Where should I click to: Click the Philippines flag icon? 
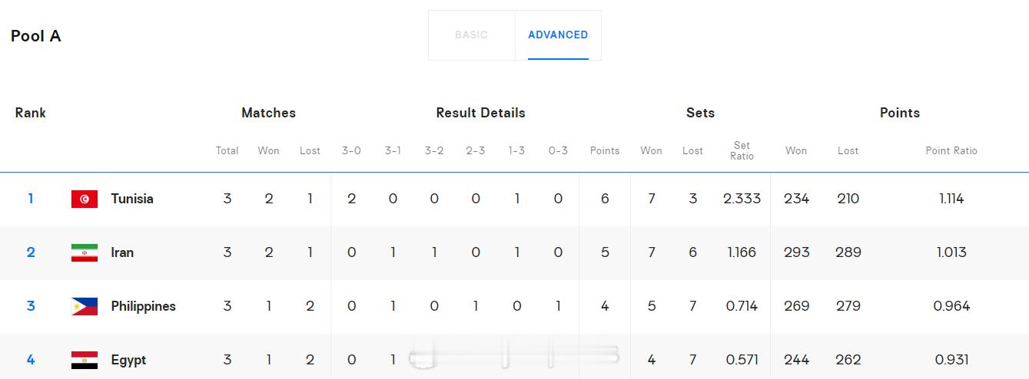tap(85, 307)
